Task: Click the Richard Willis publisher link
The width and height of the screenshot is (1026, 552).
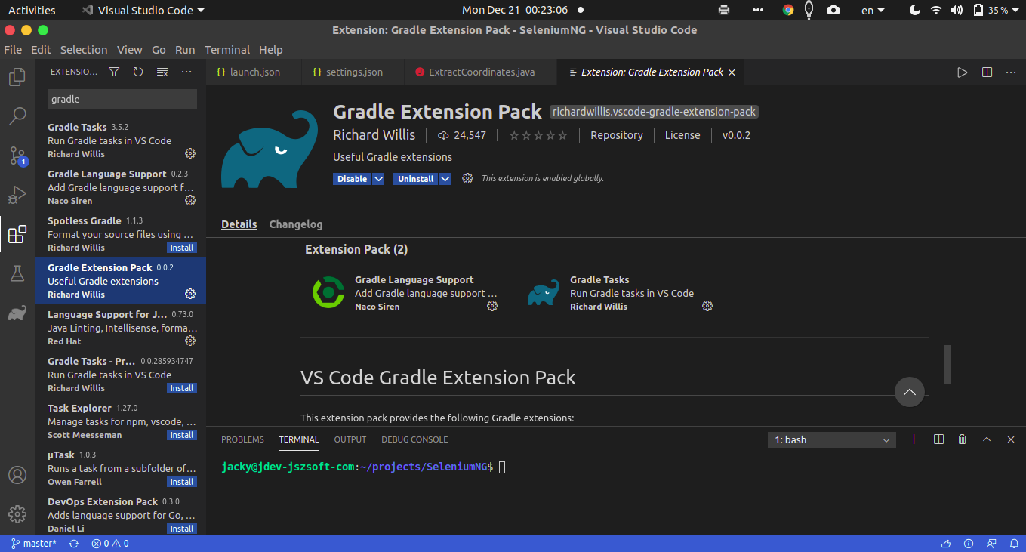Action: coord(374,135)
